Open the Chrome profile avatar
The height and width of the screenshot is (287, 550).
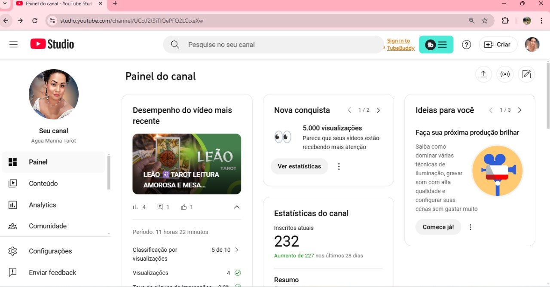[527, 21]
